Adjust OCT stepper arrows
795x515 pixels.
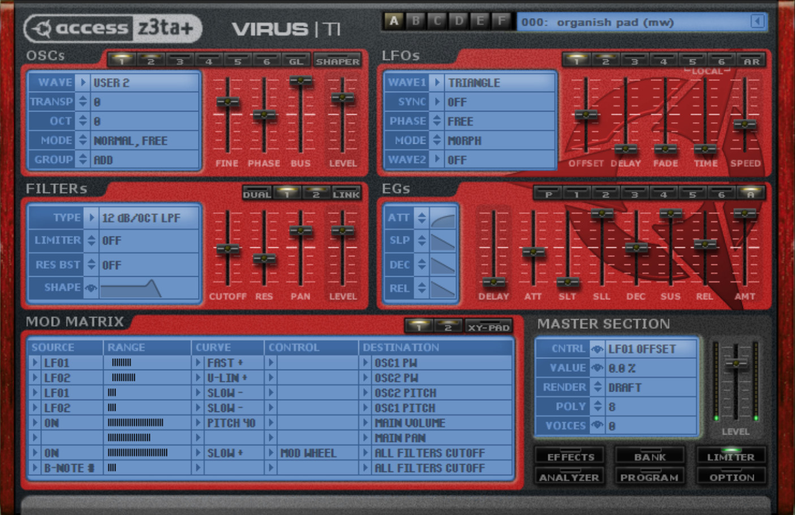click(x=83, y=121)
